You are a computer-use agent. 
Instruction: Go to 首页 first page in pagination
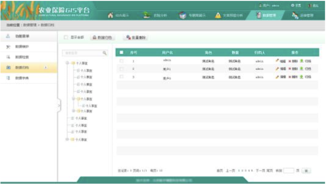pyautogui.click(x=220, y=171)
